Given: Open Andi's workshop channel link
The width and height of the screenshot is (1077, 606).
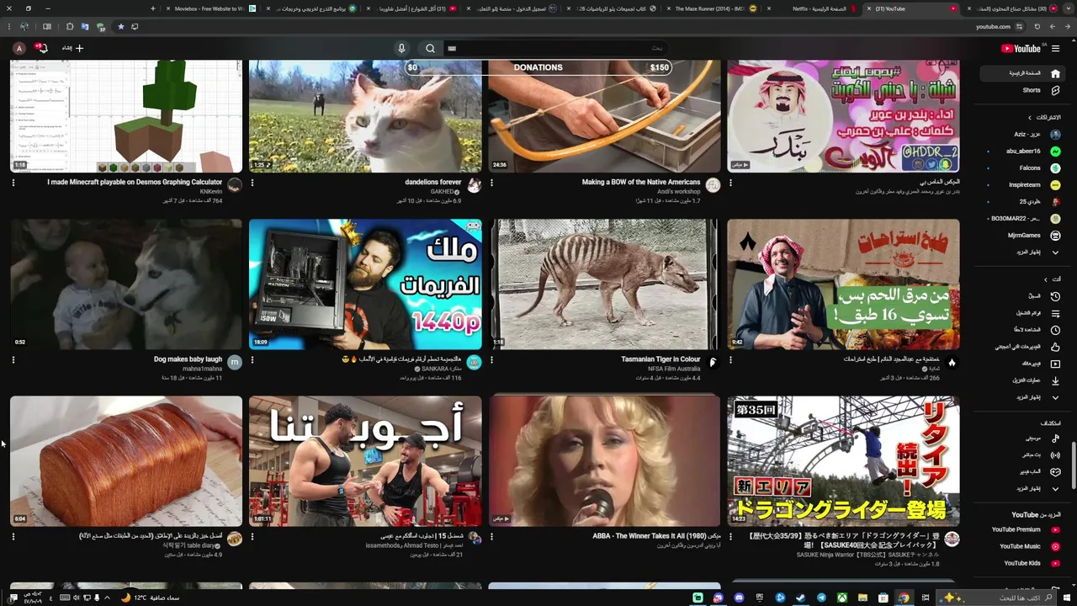Looking at the screenshot, I should click(x=678, y=192).
